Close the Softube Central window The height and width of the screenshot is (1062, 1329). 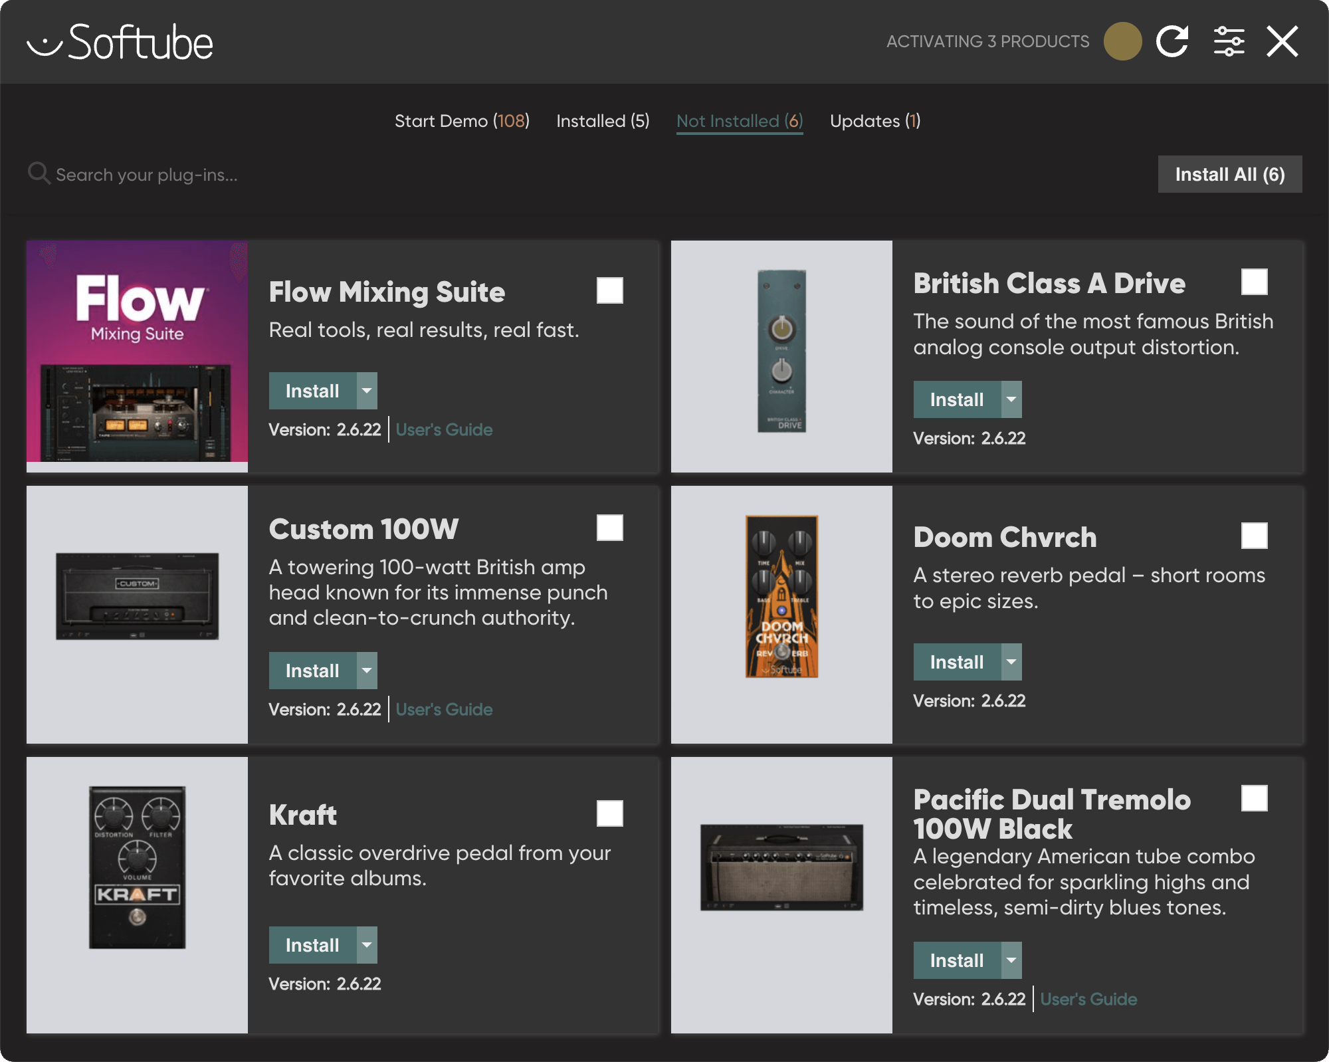[1282, 41]
